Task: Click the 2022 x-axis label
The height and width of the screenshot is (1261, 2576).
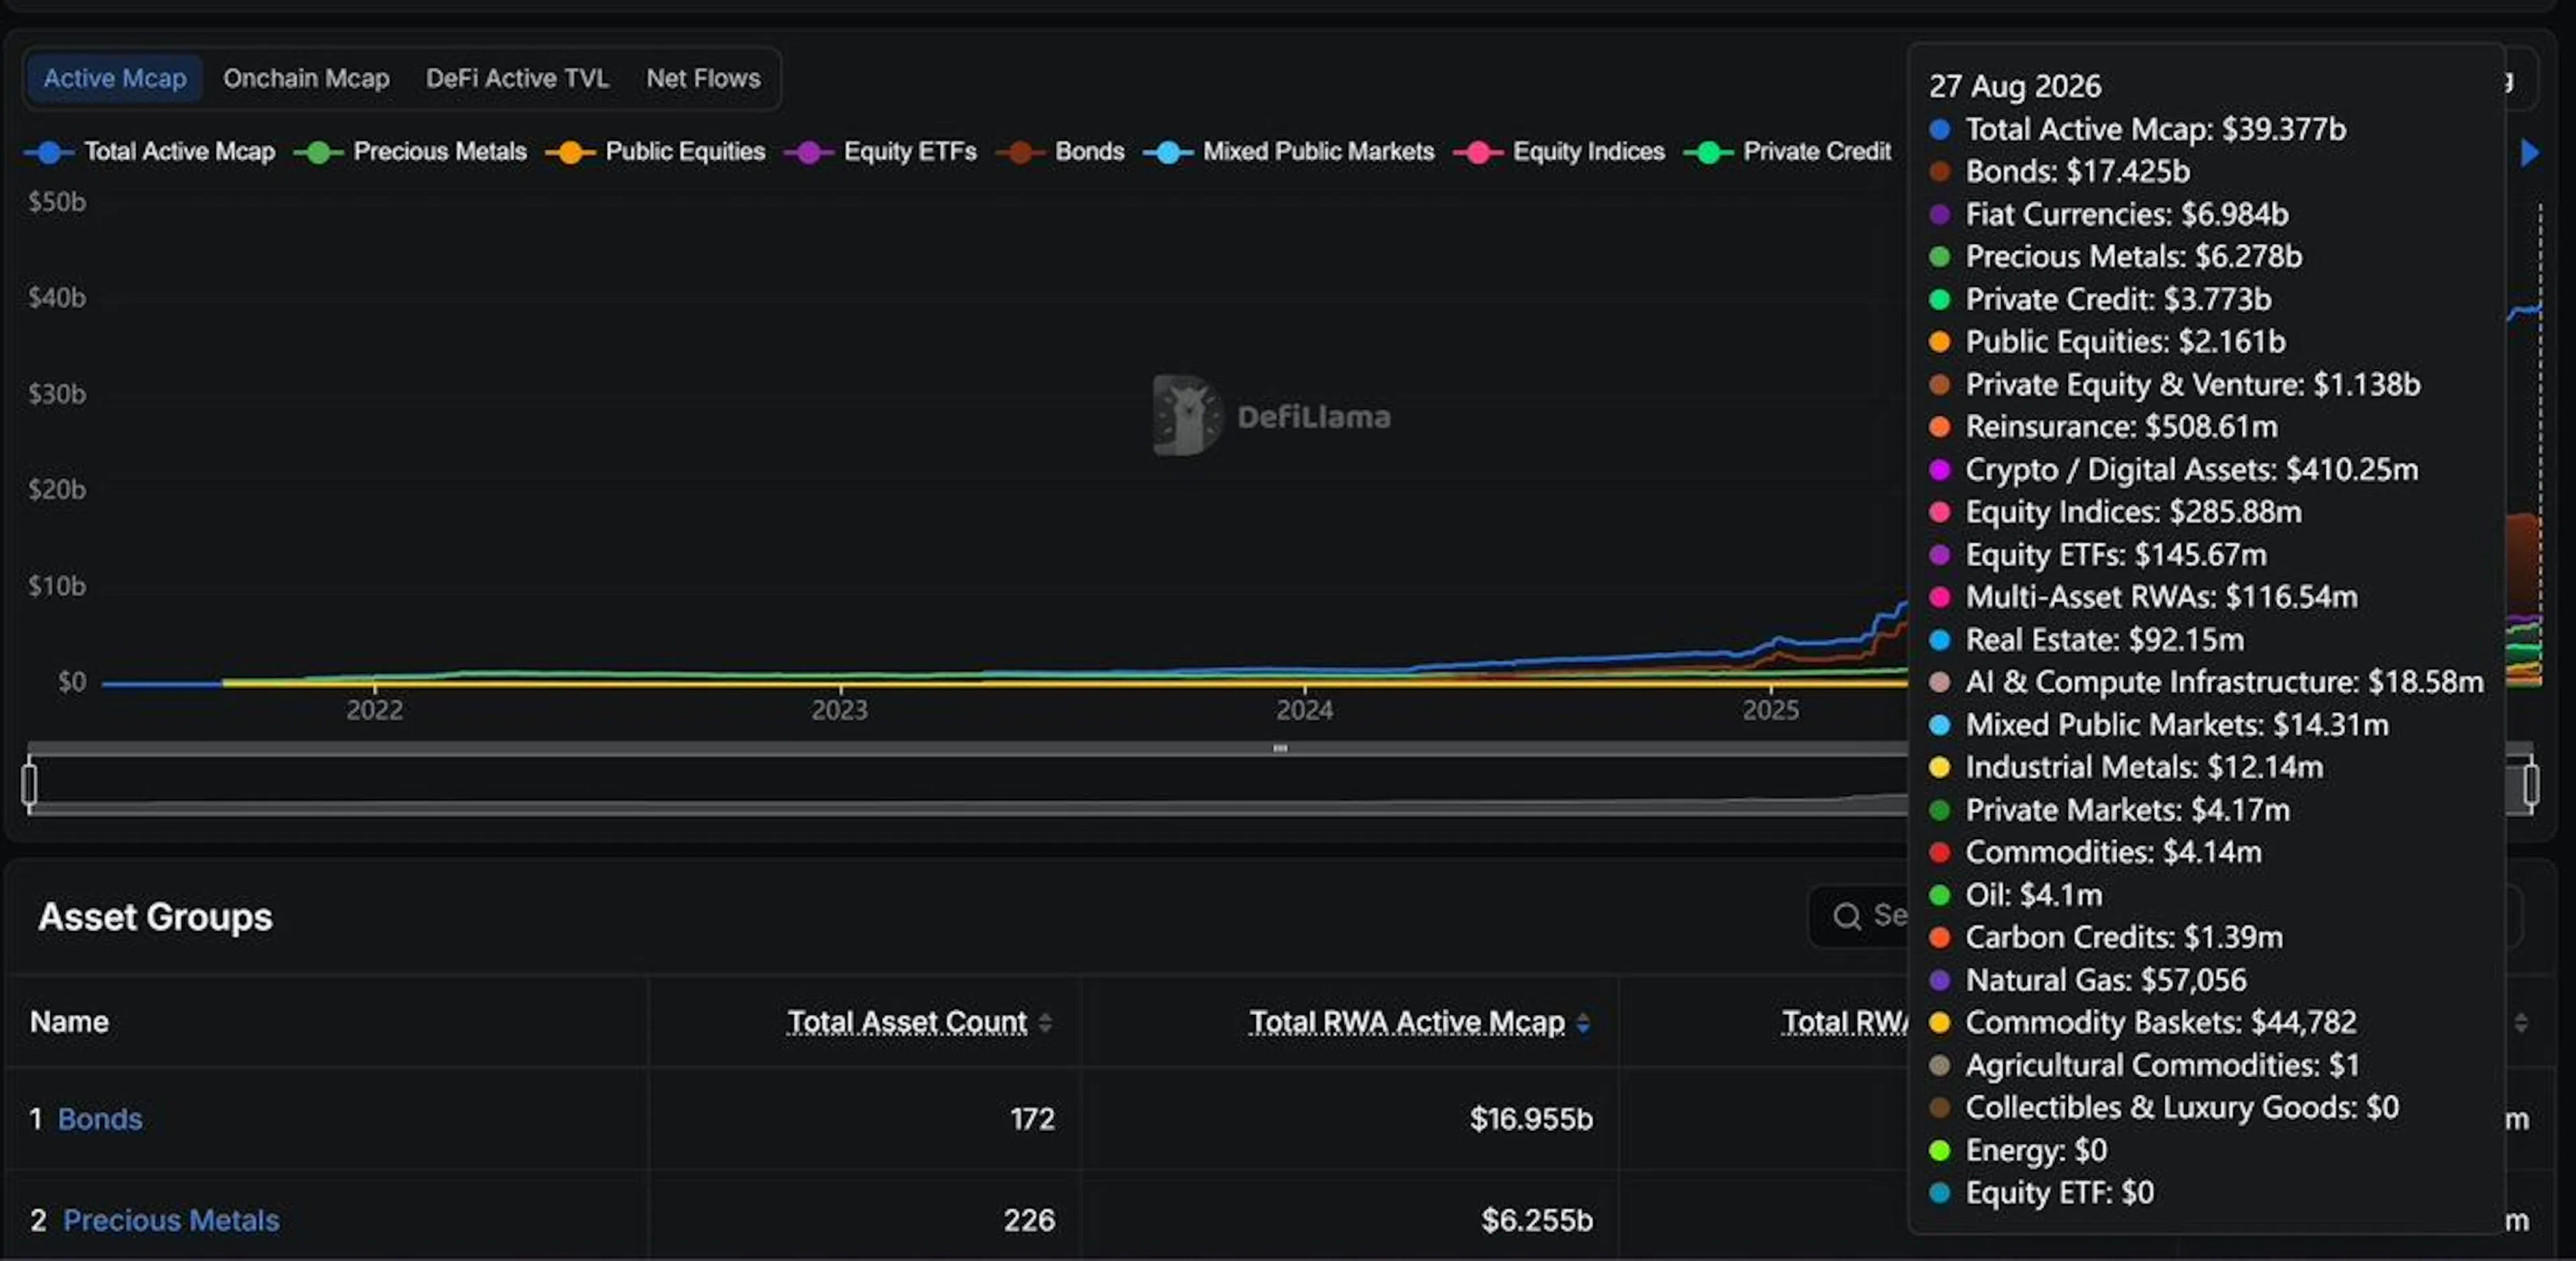Action: (375, 710)
